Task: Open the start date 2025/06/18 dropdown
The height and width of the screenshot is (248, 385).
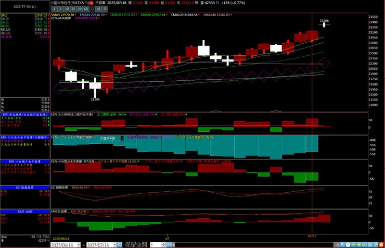Action: (79, 245)
